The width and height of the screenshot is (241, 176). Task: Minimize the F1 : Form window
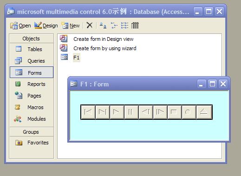[x=202, y=84]
